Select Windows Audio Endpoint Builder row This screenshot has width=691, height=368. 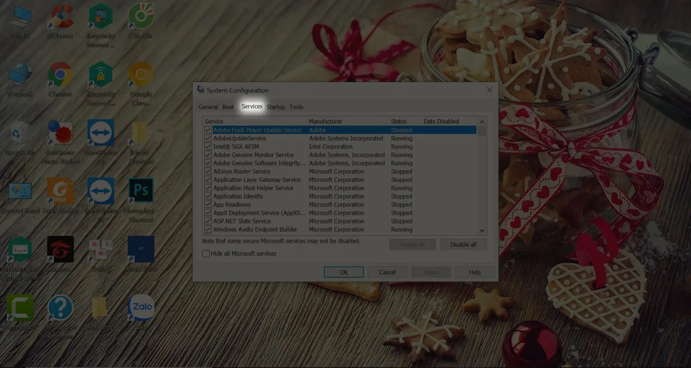pyautogui.click(x=340, y=229)
